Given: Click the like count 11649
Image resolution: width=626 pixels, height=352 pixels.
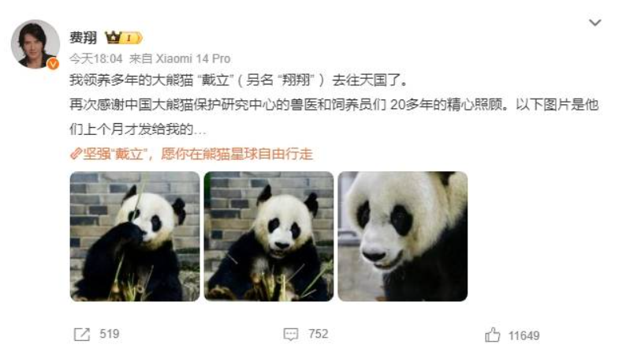Looking at the screenshot, I should (x=524, y=335).
